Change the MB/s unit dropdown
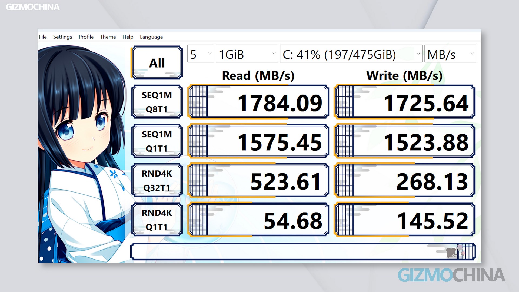The image size is (519, 292). pos(450,54)
